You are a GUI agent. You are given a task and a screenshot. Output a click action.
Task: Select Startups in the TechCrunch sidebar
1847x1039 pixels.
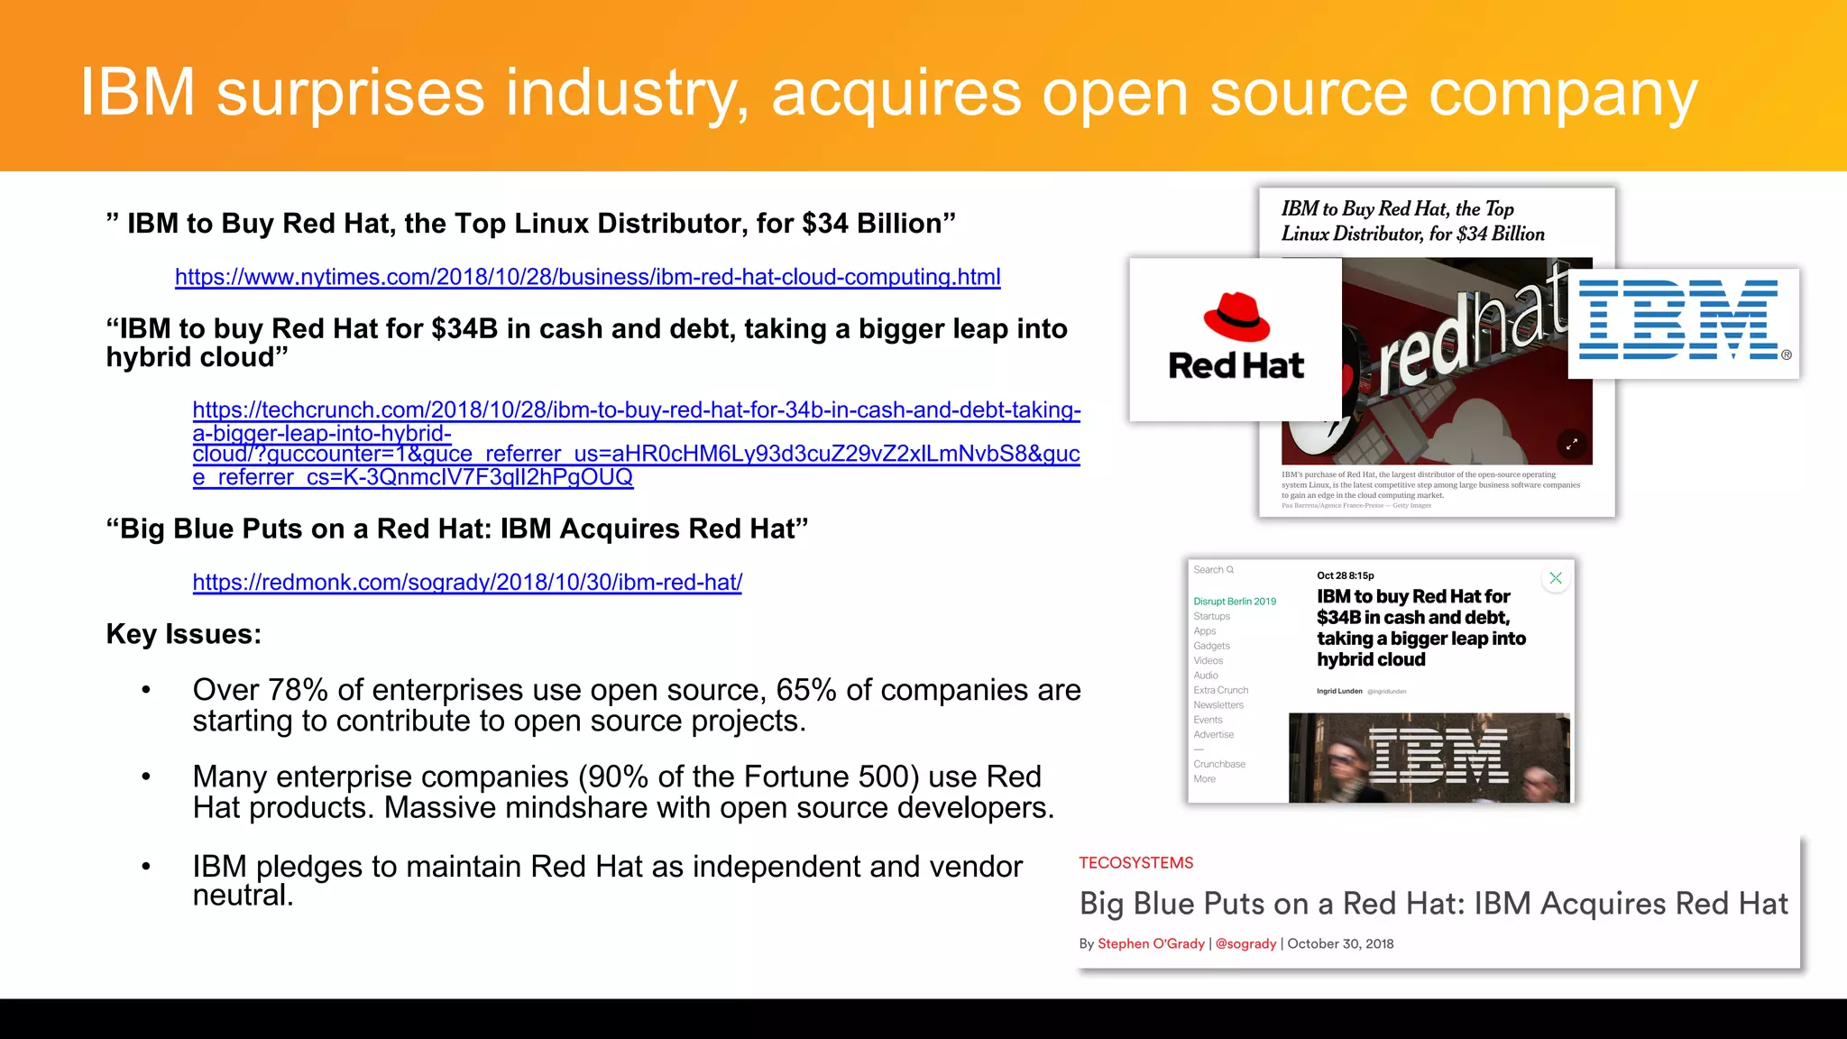tap(1211, 616)
